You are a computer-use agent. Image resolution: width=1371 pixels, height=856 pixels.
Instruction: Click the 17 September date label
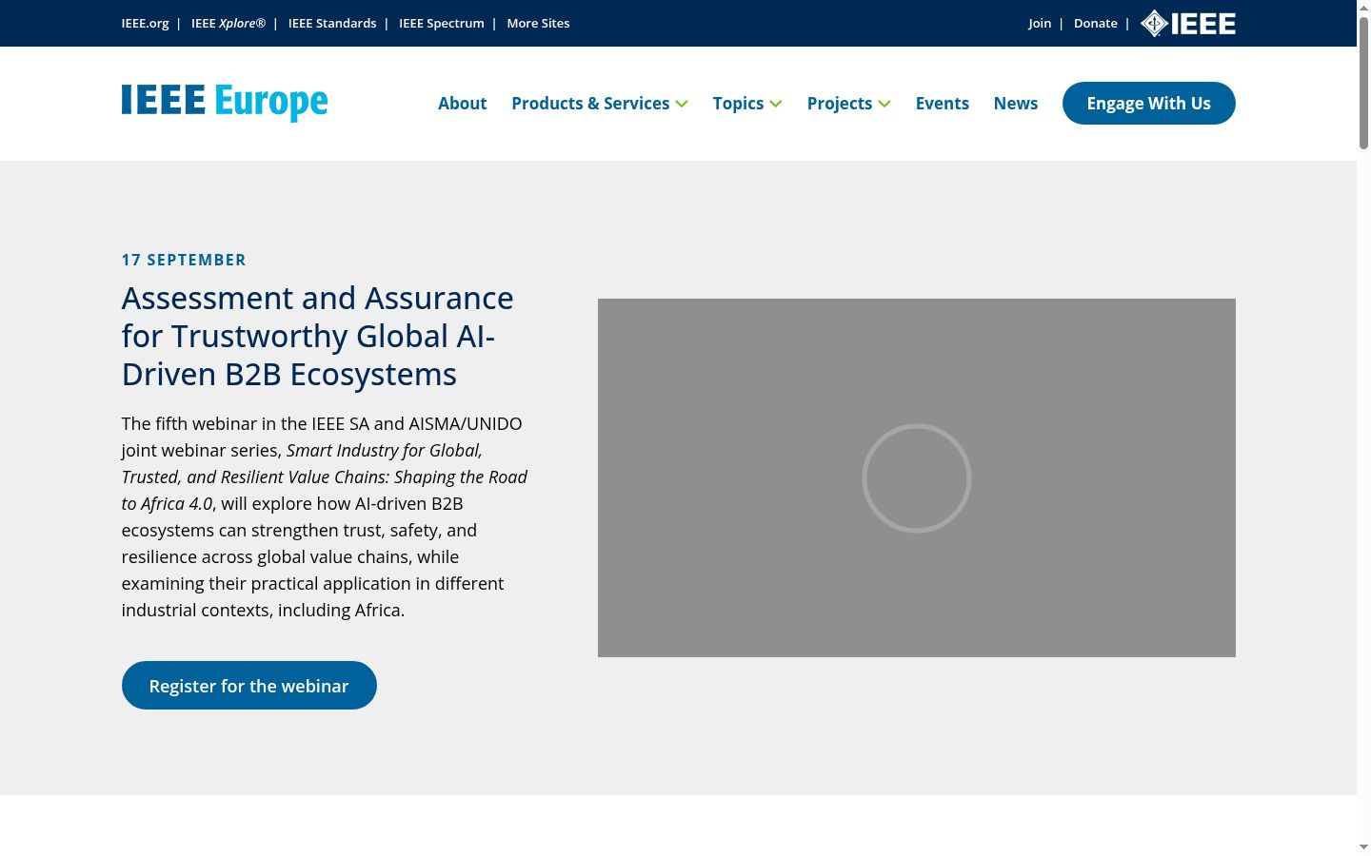coord(184,260)
